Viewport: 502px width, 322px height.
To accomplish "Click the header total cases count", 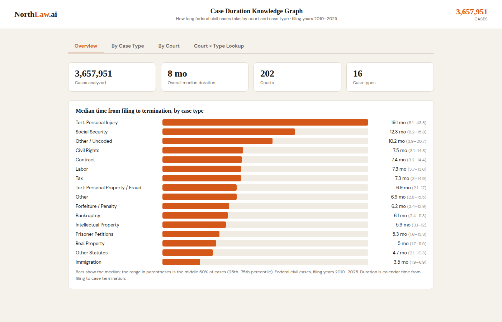I will [472, 12].
